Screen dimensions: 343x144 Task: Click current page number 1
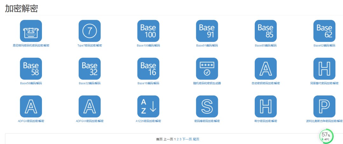click(x=175, y=139)
